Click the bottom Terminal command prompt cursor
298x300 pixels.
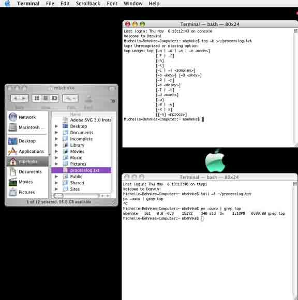[202, 218]
